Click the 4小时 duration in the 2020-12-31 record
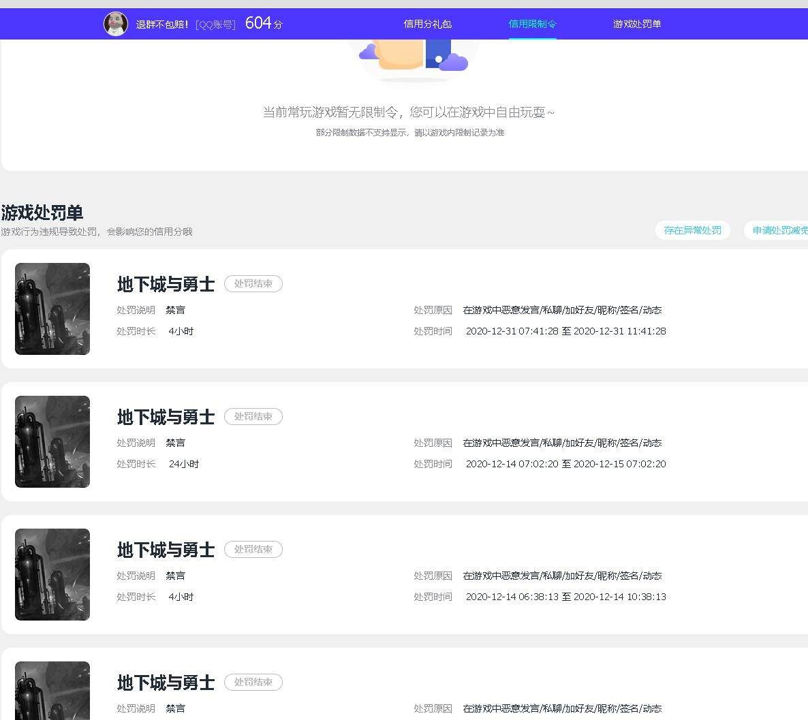Viewport: 808px width, 720px height. 181,332
